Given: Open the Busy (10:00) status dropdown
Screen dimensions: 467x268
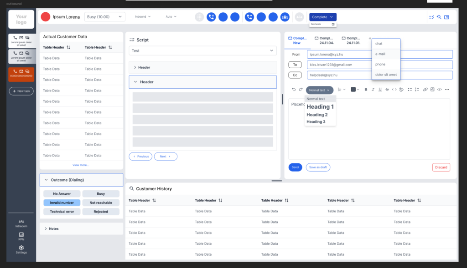Looking at the screenshot, I should click(104, 17).
